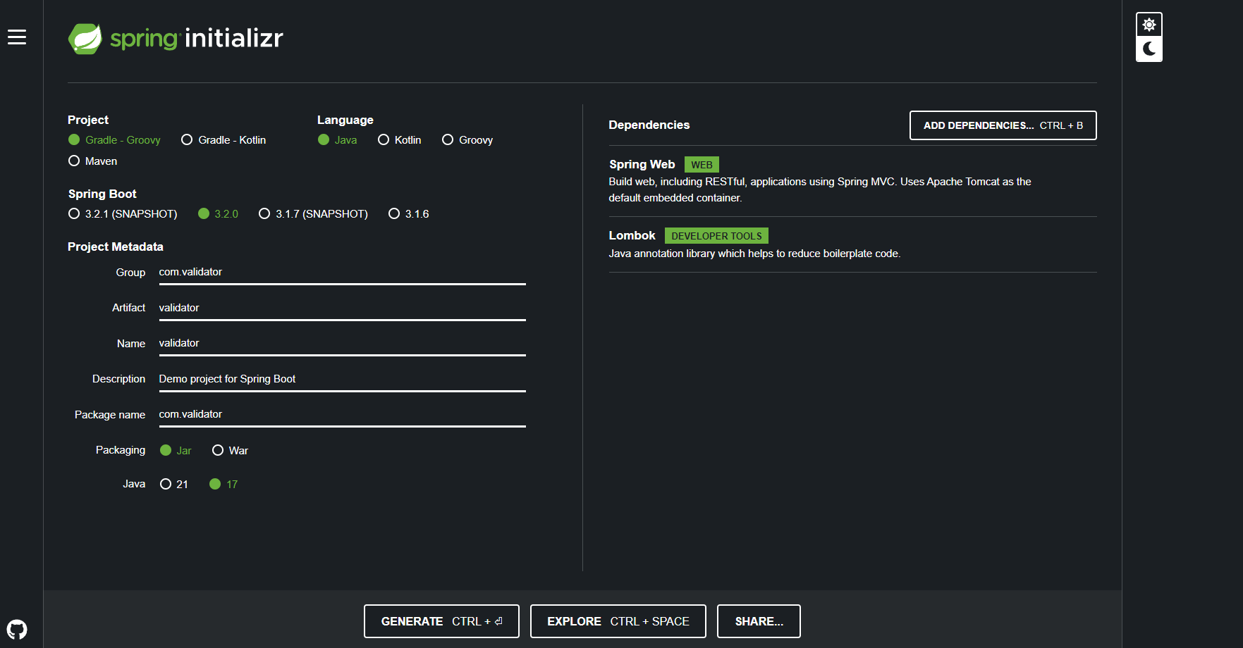This screenshot has width=1243, height=648.
Task: Choose Groovy as language
Action: pyautogui.click(x=467, y=140)
